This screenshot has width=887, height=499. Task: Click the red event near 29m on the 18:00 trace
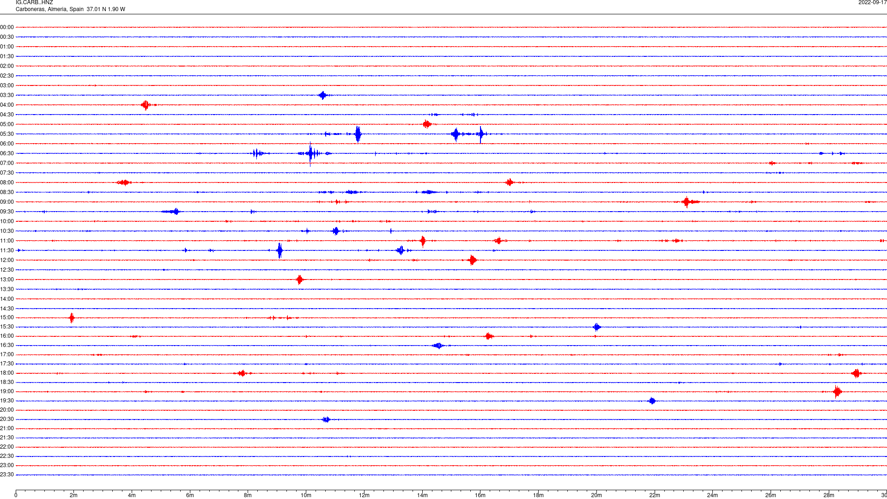pos(856,373)
